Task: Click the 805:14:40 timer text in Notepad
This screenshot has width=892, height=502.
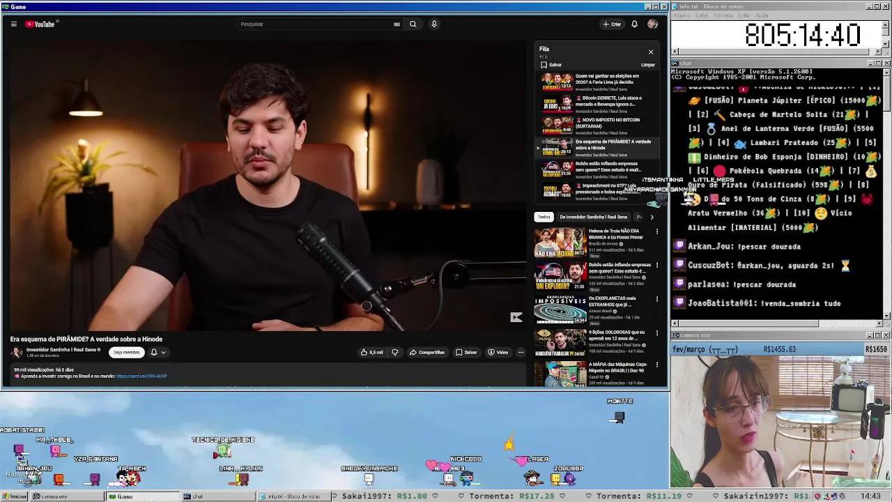Action: click(802, 35)
